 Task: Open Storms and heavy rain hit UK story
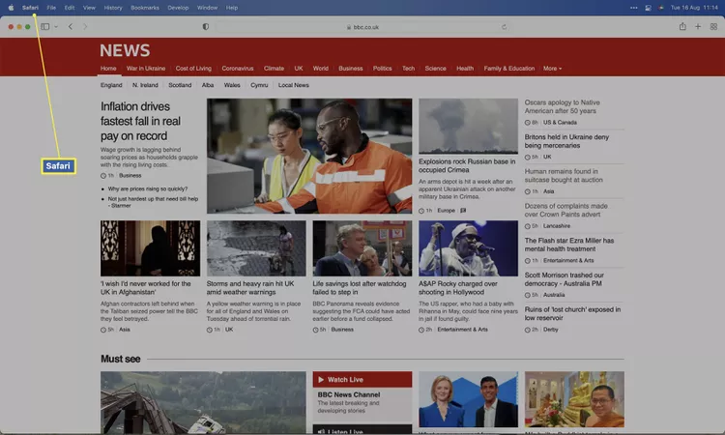(250, 287)
